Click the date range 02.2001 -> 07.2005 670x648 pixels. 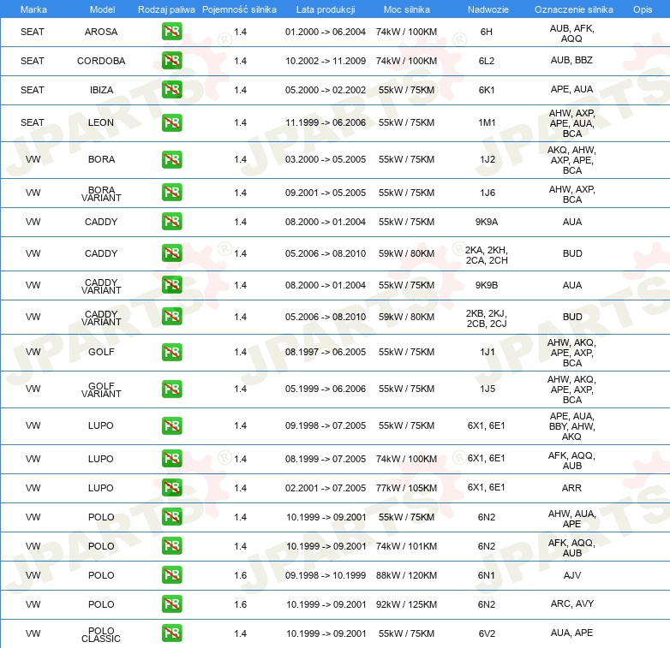[x=326, y=487]
